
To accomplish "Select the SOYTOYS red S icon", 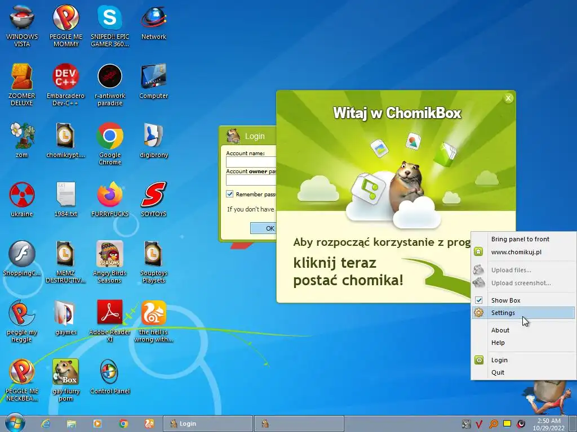I will point(154,199).
